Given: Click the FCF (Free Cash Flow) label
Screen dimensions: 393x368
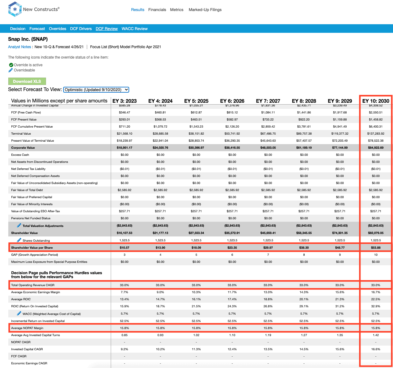Looking at the screenshot, I should [x=26, y=112].
